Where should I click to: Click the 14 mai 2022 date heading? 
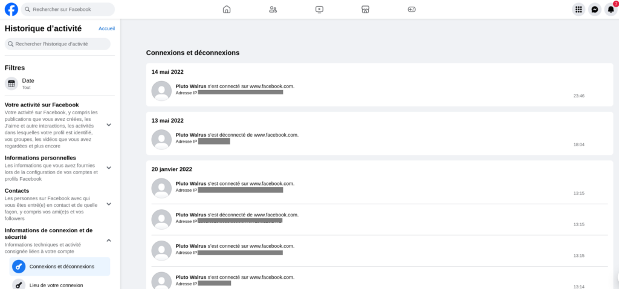coord(167,72)
